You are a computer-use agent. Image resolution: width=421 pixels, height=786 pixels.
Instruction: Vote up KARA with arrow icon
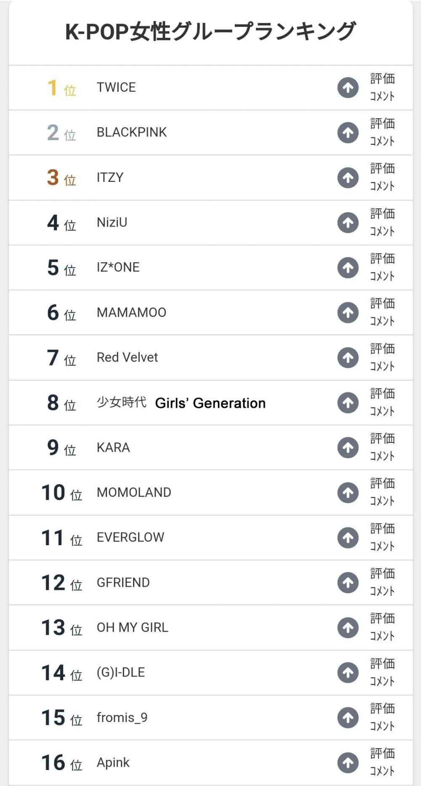click(348, 448)
